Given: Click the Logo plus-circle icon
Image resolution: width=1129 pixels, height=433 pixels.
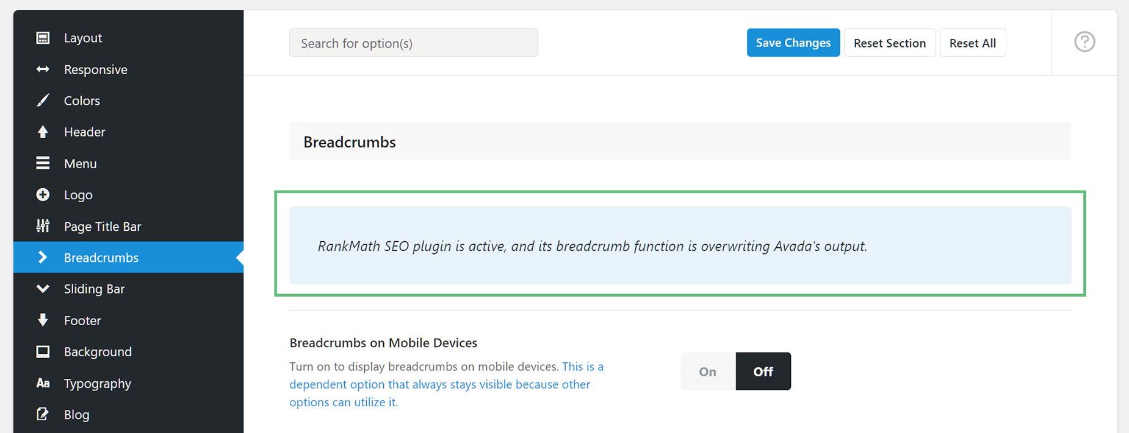Looking at the screenshot, I should click(x=43, y=195).
